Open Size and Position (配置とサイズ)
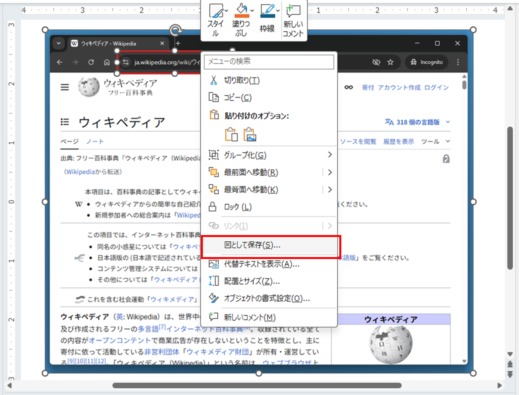This screenshot has height=395, width=519. coord(269,281)
